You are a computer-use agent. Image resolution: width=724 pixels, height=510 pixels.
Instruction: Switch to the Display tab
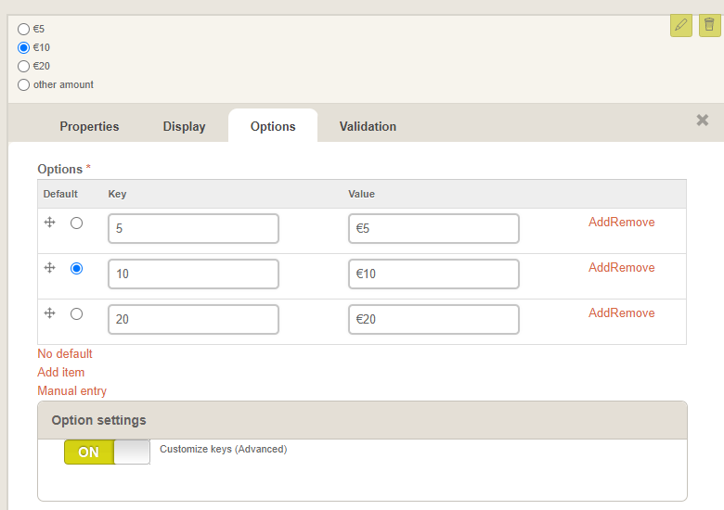coord(184,126)
